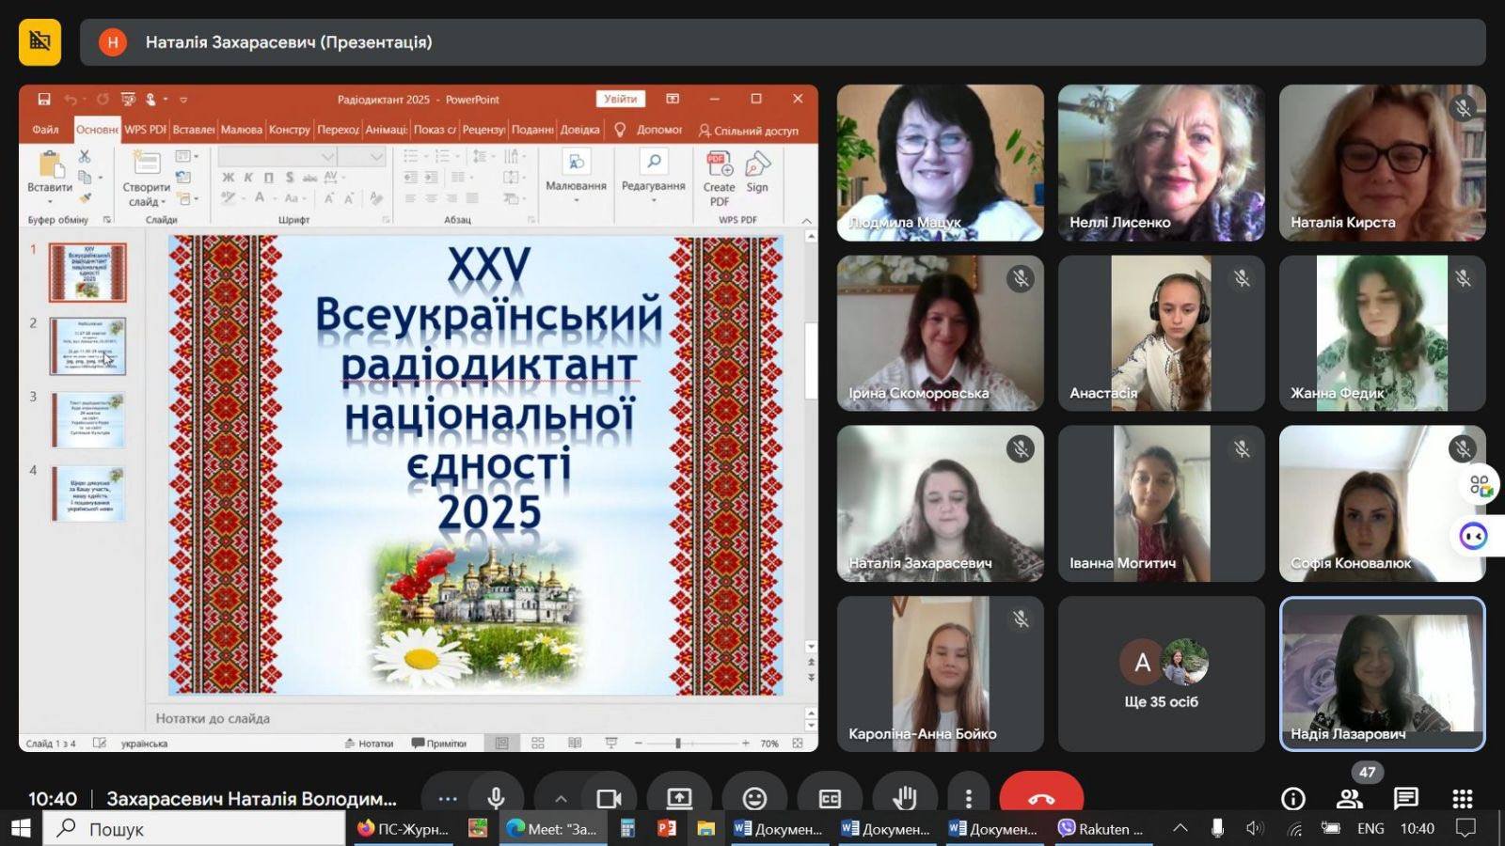Open the Файл tab in PowerPoint
This screenshot has height=846, width=1505.
[45, 130]
